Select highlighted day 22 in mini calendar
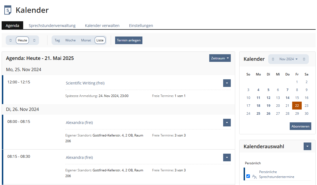Screen dimensions: 317x185 [x=297, y=105]
